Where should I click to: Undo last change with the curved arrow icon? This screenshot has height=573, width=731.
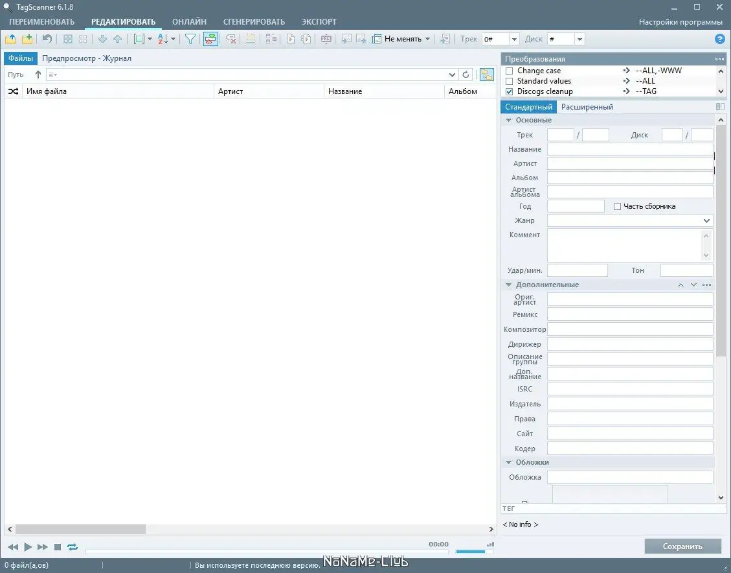(x=47, y=39)
